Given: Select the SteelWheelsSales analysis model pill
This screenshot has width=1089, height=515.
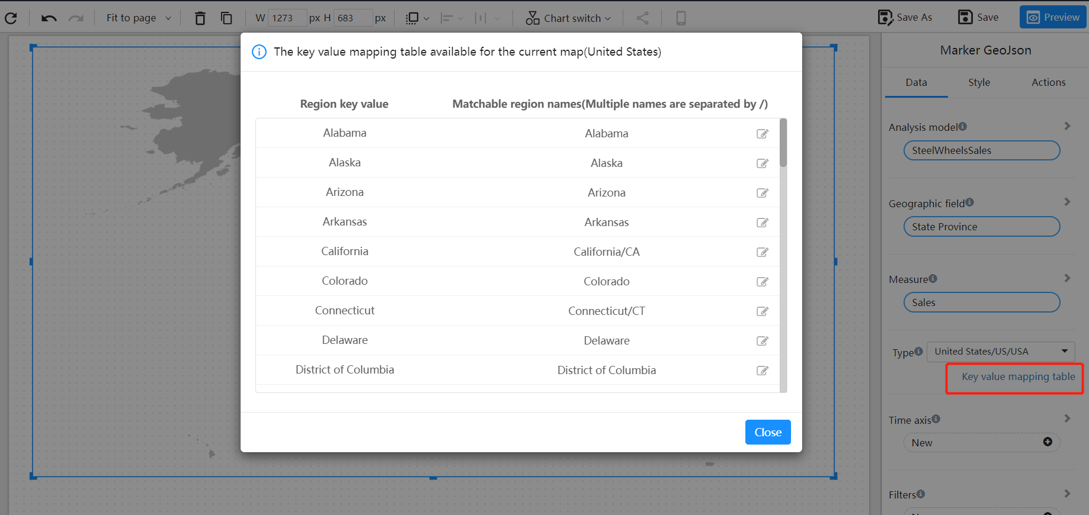Looking at the screenshot, I should [x=981, y=150].
